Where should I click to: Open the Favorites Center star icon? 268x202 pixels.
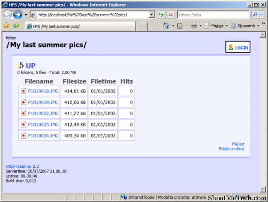tap(6, 25)
